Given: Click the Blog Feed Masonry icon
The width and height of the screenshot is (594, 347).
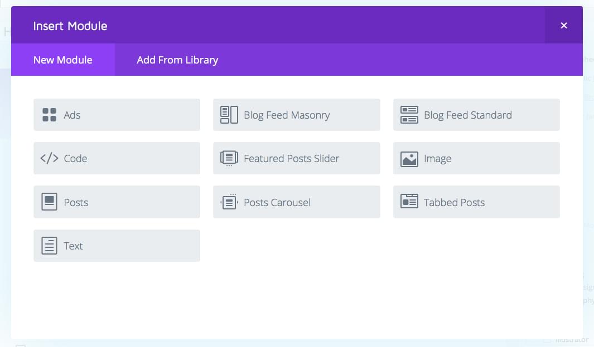Looking at the screenshot, I should (x=229, y=115).
